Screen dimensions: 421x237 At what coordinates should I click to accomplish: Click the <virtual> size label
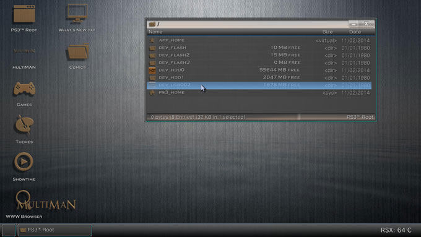pos(326,41)
